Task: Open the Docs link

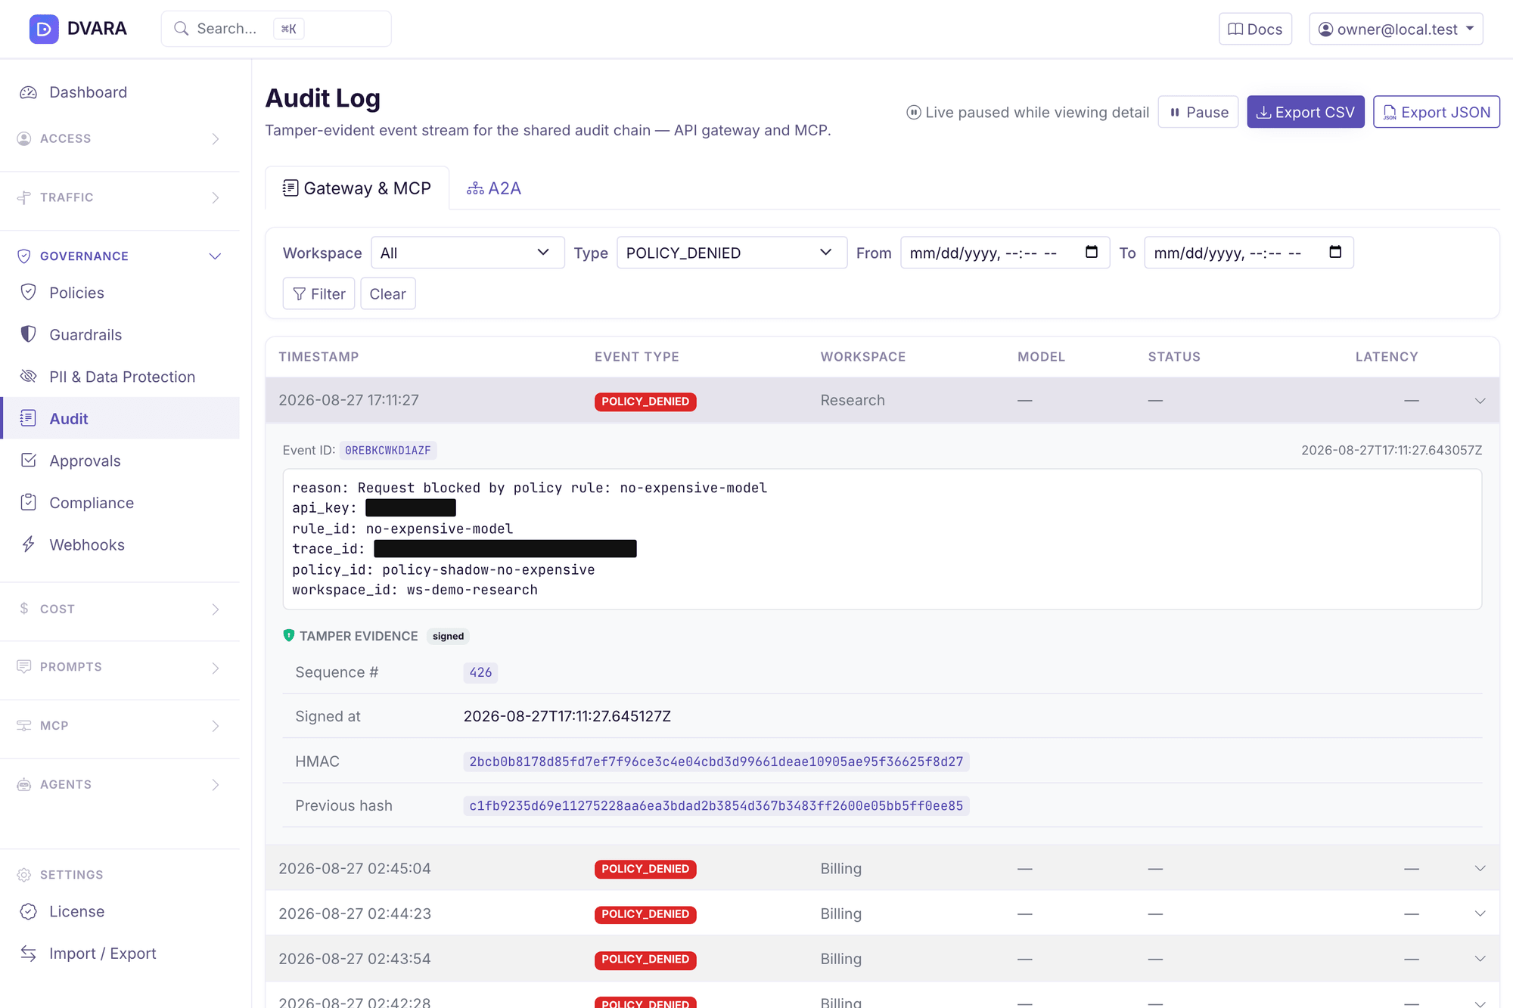Action: pyautogui.click(x=1255, y=29)
